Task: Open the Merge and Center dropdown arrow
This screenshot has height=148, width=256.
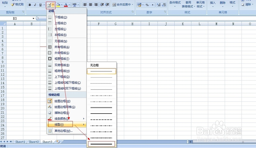Action: tap(132, 5)
